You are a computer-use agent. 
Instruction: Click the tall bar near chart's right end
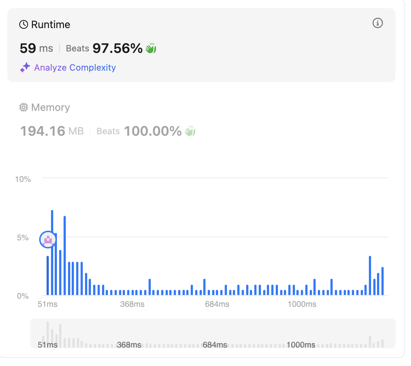coord(370,275)
